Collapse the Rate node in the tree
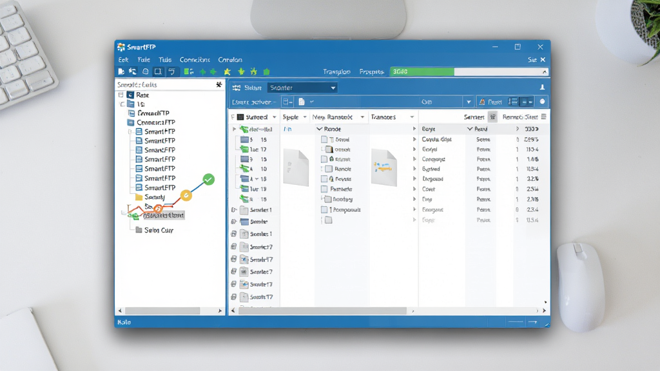Screen dimensions: 660x371 coord(121,95)
